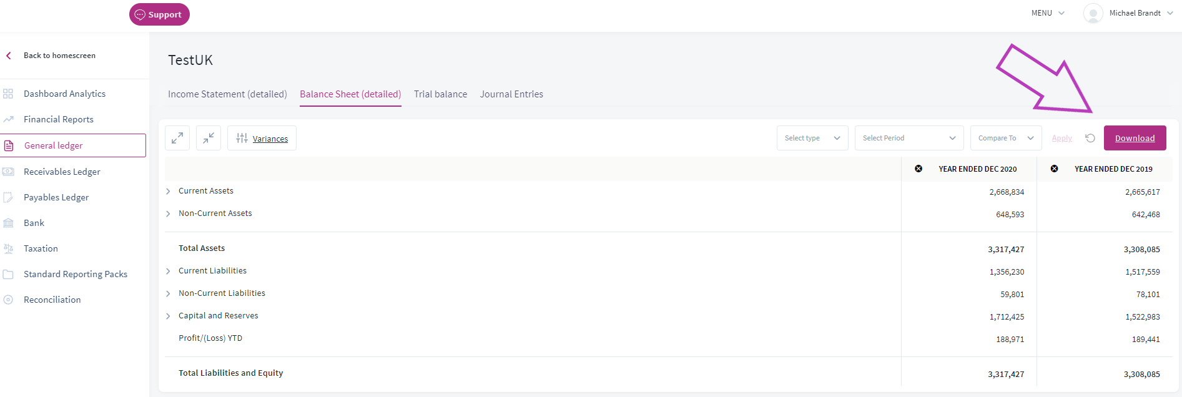Go to Dashboard Analytics in sidebar
1182x397 pixels.
coord(65,94)
